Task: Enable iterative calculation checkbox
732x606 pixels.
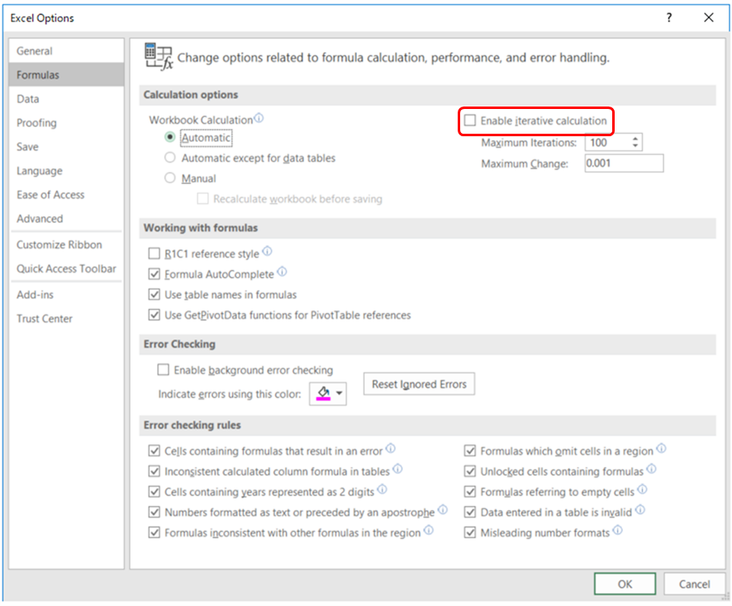Action: coord(470,121)
